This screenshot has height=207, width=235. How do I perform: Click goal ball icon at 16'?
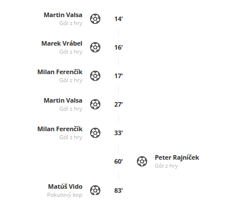[95, 47]
